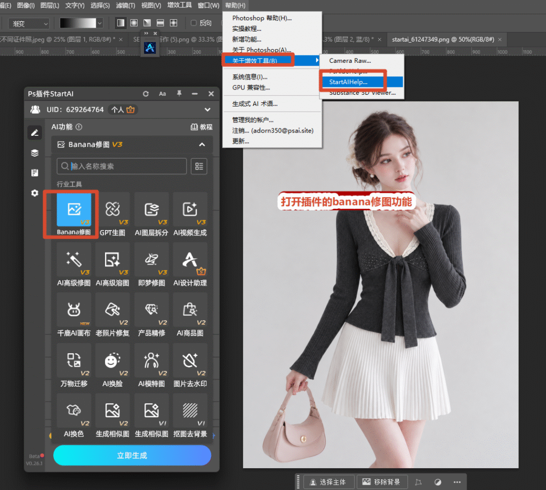Refresh the StartAI plugin panel
This screenshot has width=546, height=490.
tap(146, 94)
